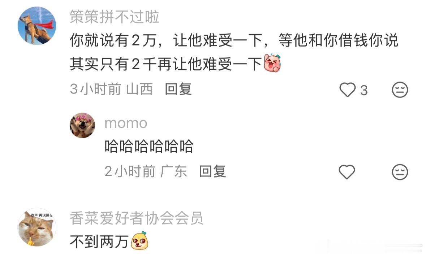Image resolution: width=426 pixels, height=257 pixels.
Task: Reply to the 3小时前 山西 comment
Action: click(178, 89)
